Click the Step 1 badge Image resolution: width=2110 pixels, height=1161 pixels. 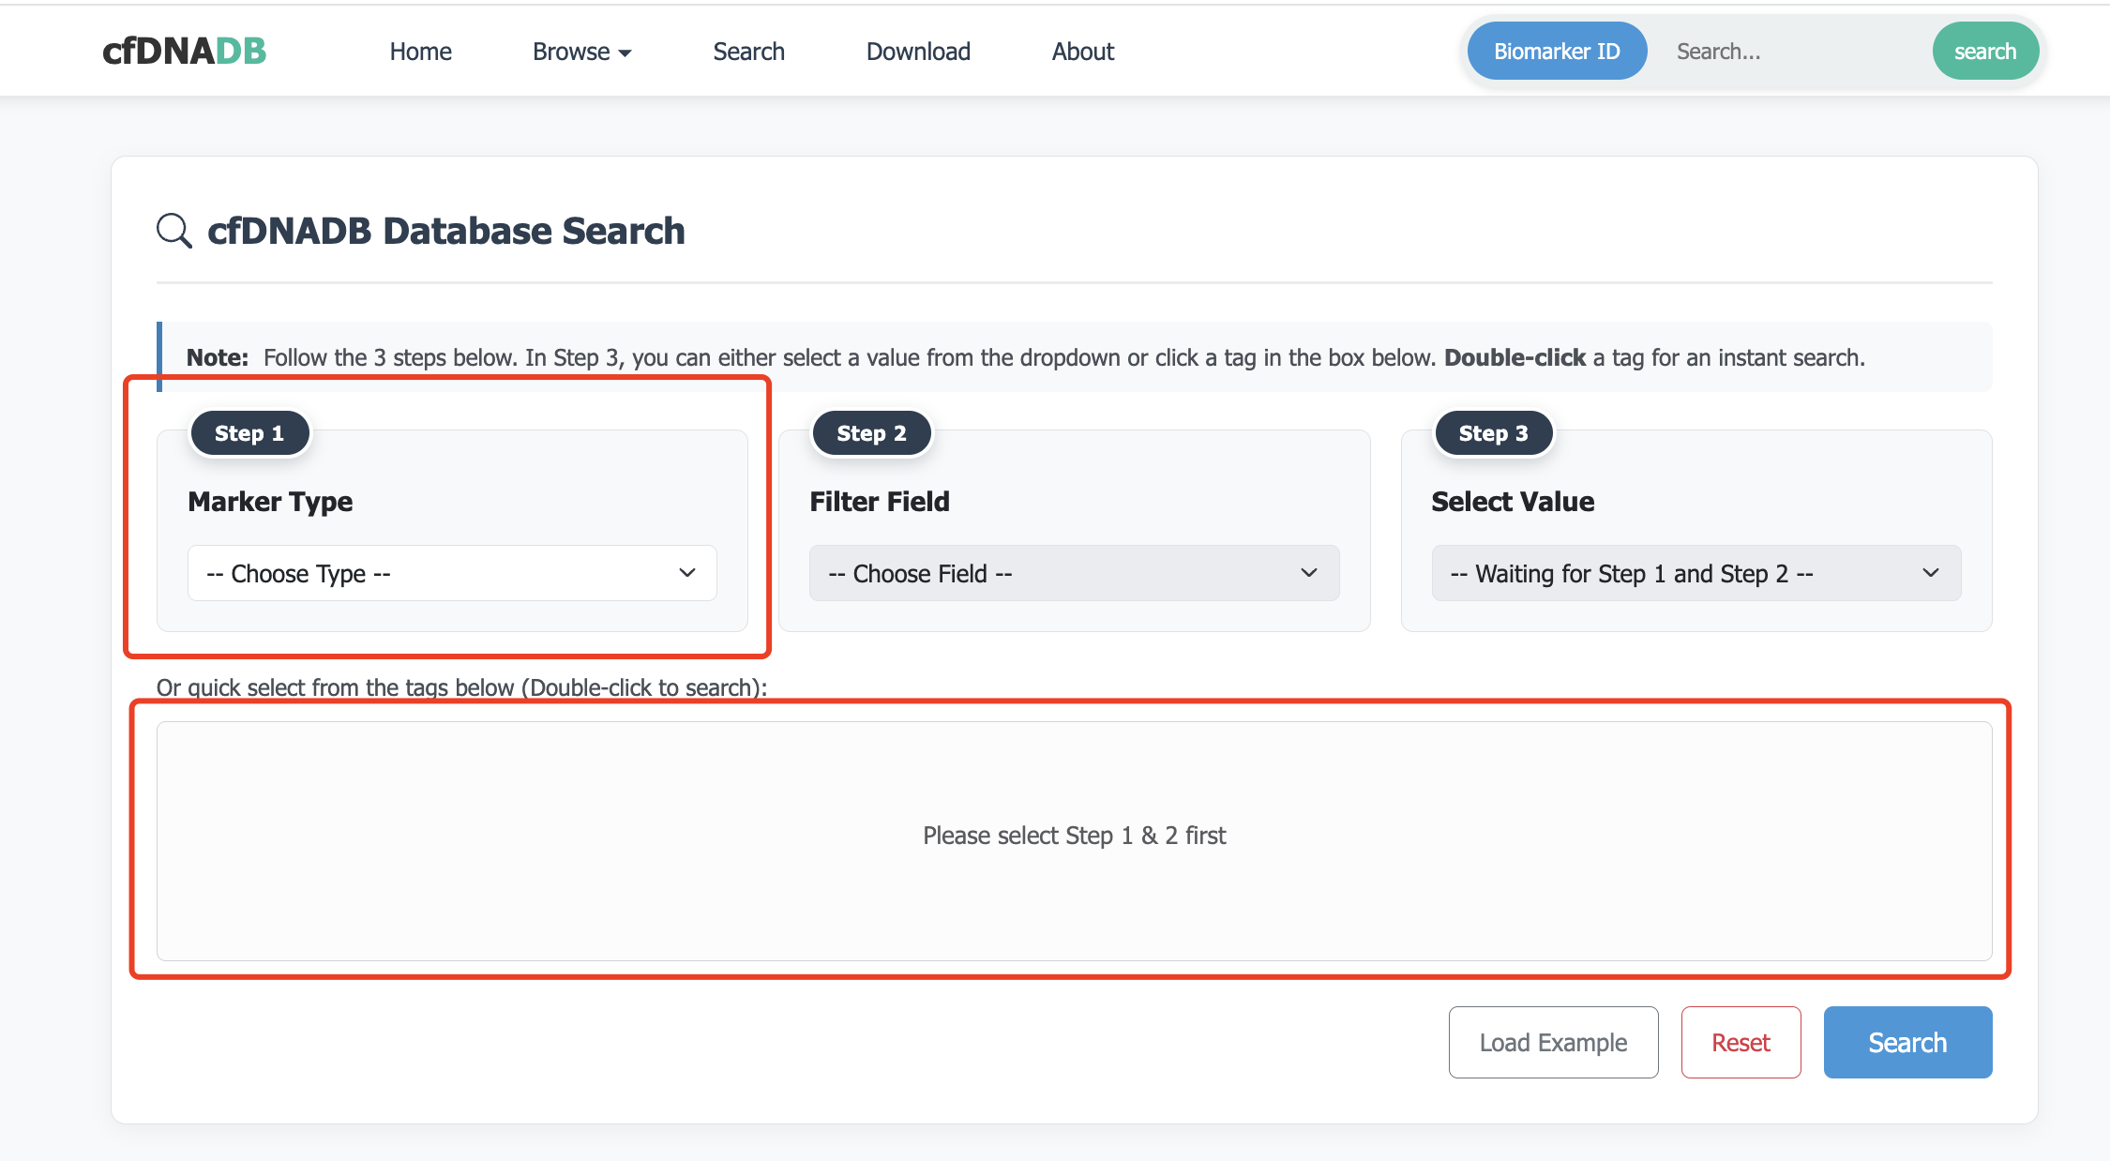click(249, 433)
